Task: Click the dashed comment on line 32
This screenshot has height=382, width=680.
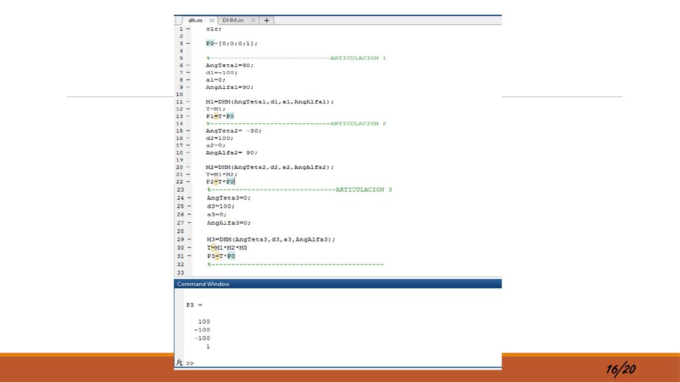Action: click(x=296, y=265)
